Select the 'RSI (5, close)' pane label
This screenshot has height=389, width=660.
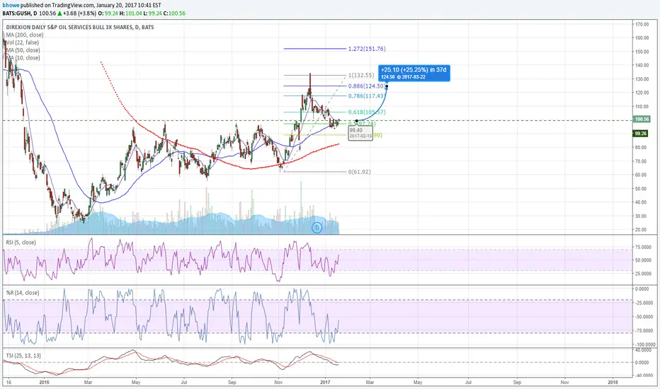21,243
